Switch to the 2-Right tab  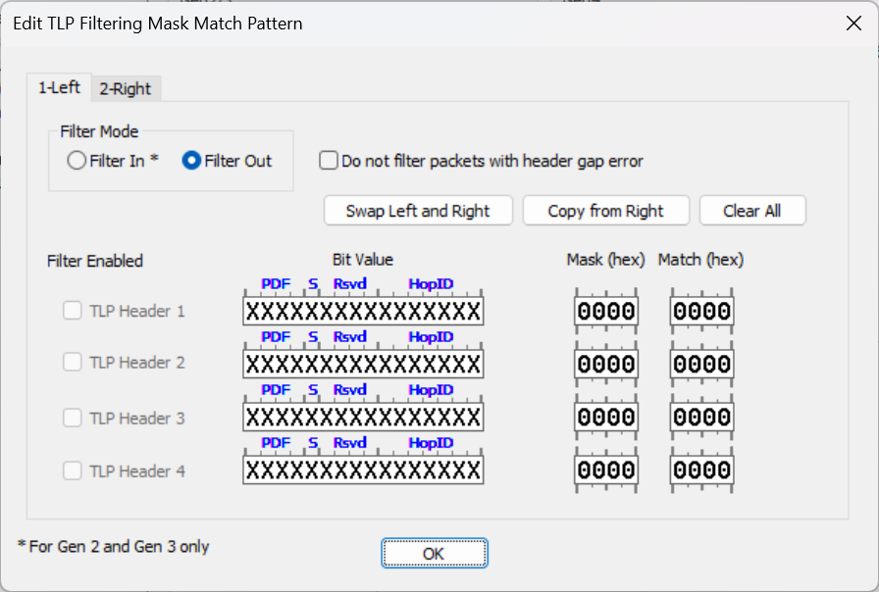[x=126, y=88]
